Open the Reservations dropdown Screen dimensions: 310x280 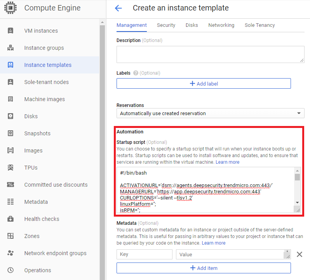[210, 113]
